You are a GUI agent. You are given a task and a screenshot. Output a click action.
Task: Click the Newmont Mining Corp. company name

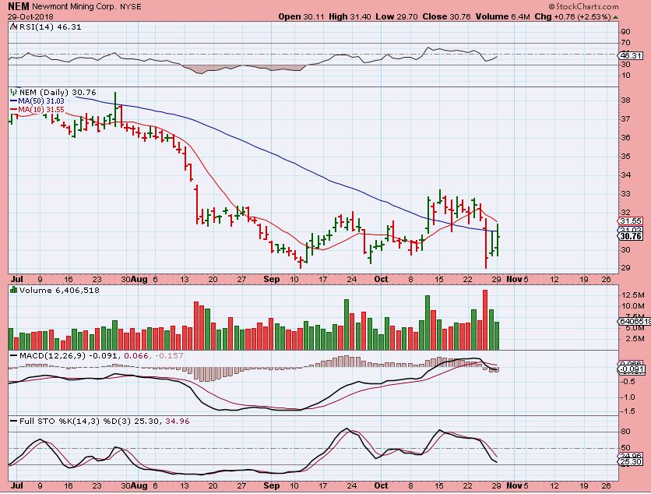pos(72,7)
